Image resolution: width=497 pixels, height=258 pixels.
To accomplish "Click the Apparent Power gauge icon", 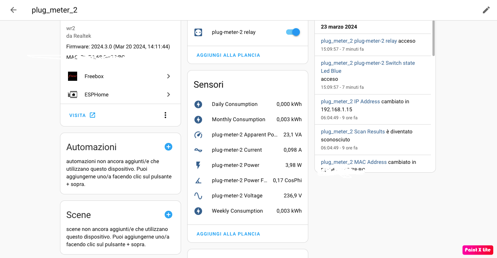I will (198, 135).
